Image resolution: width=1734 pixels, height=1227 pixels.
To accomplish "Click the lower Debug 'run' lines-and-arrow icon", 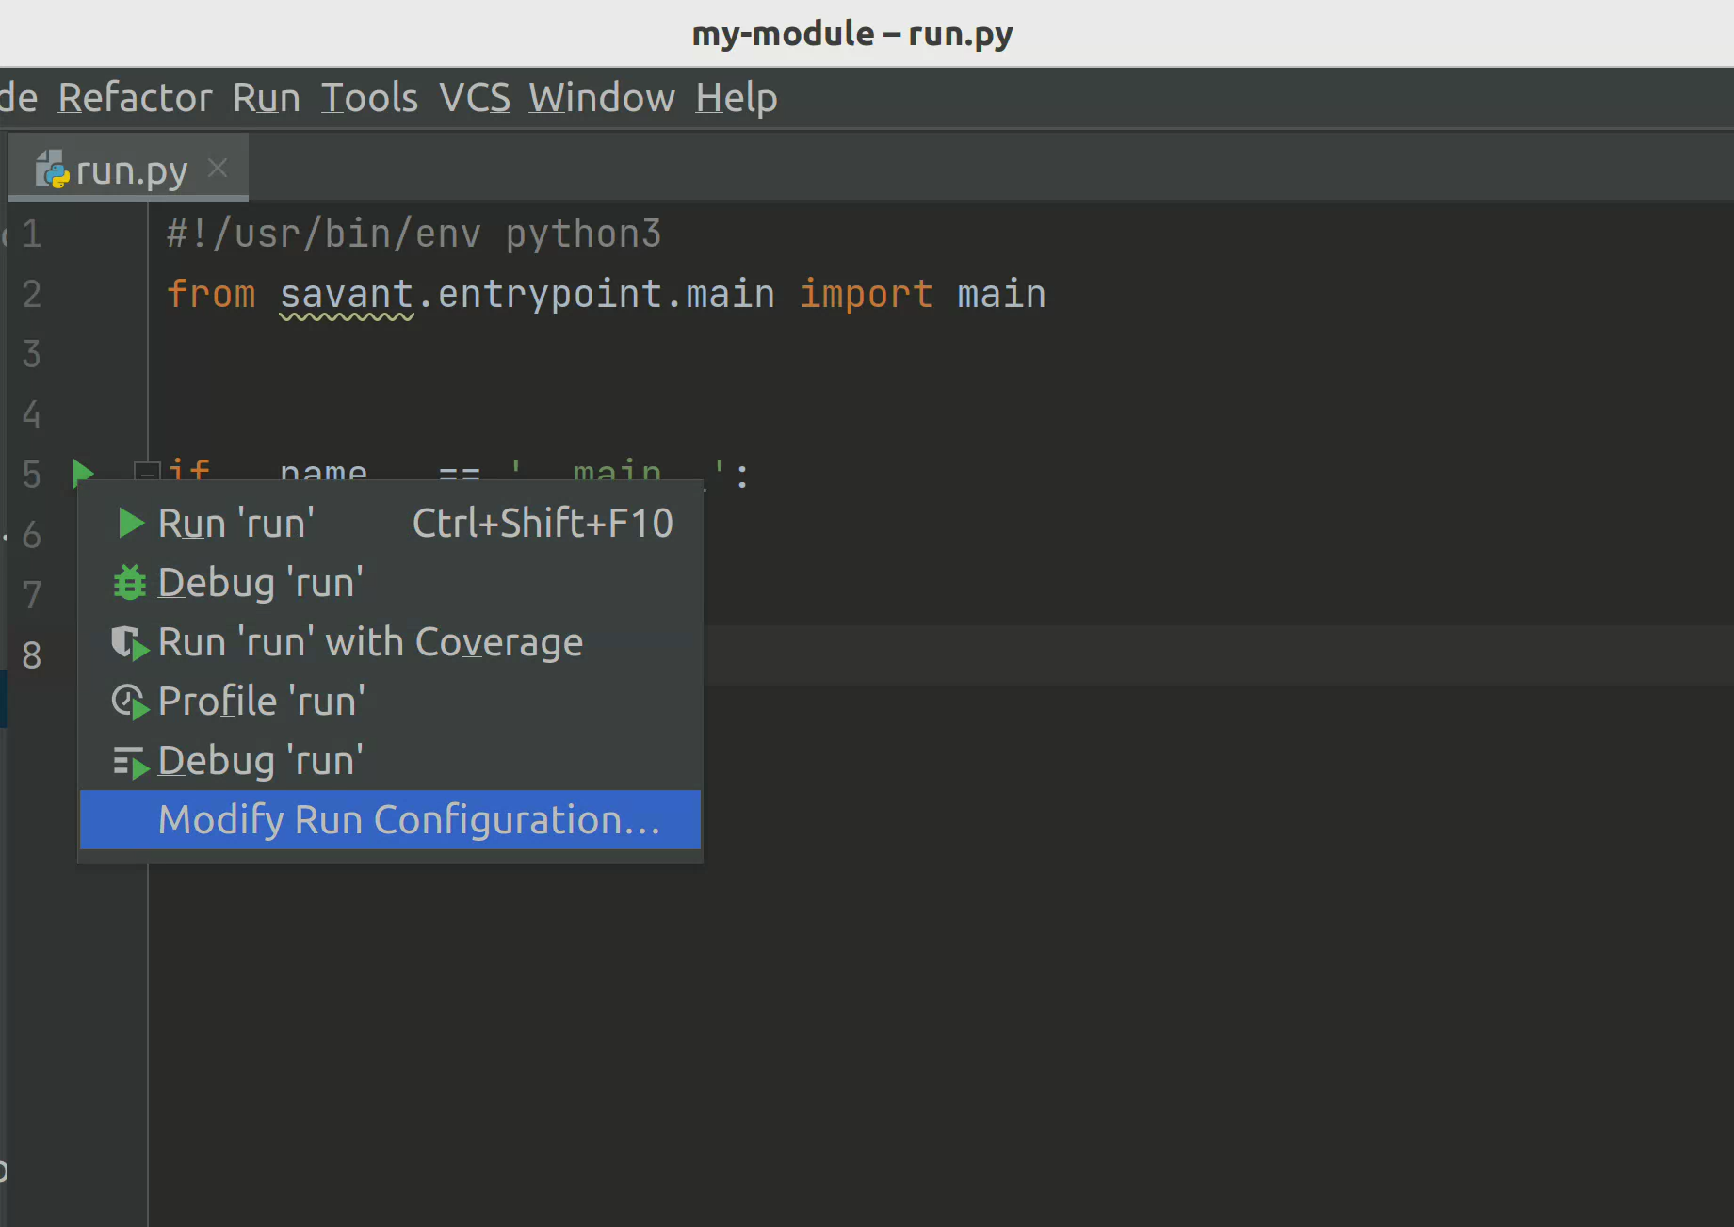I will 130,762.
